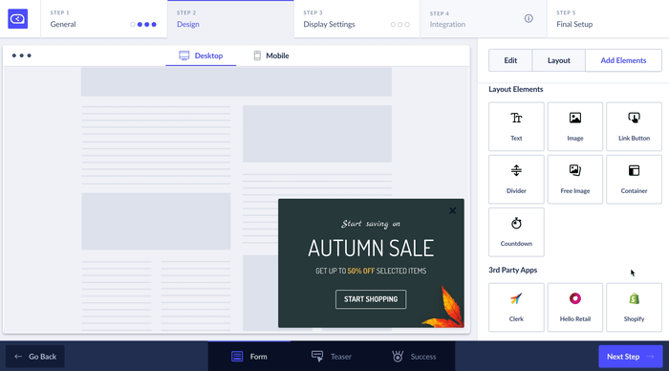This screenshot has width=669, height=371.
Task: Add a Divider element
Action: tap(516, 180)
